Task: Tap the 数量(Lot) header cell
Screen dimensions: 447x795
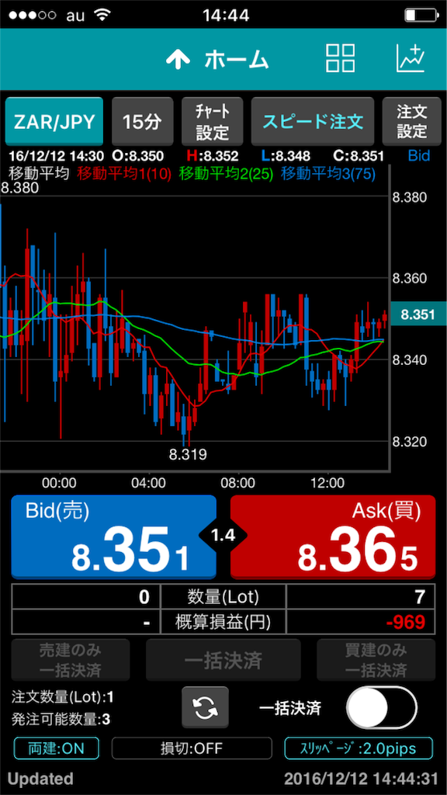Action: pos(223,597)
